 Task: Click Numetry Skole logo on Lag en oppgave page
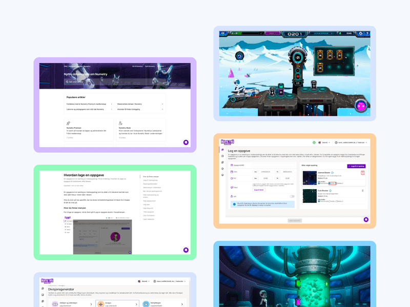(227, 142)
